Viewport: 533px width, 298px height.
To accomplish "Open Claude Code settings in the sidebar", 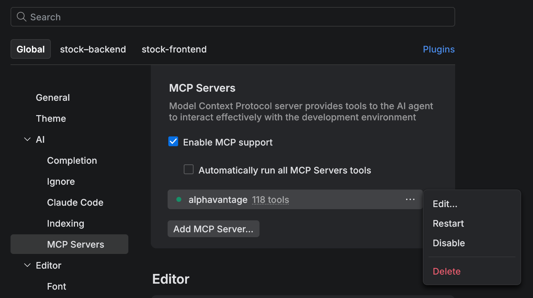I will coord(75,202).
